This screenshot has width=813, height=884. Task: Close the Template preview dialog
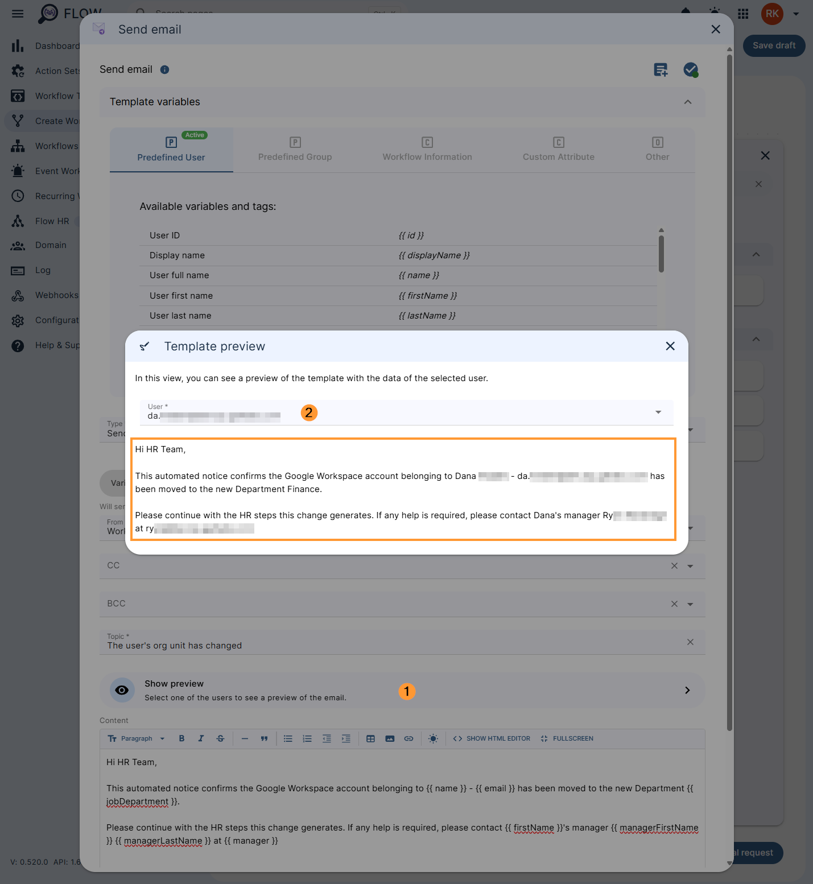[x=670, y=346]
